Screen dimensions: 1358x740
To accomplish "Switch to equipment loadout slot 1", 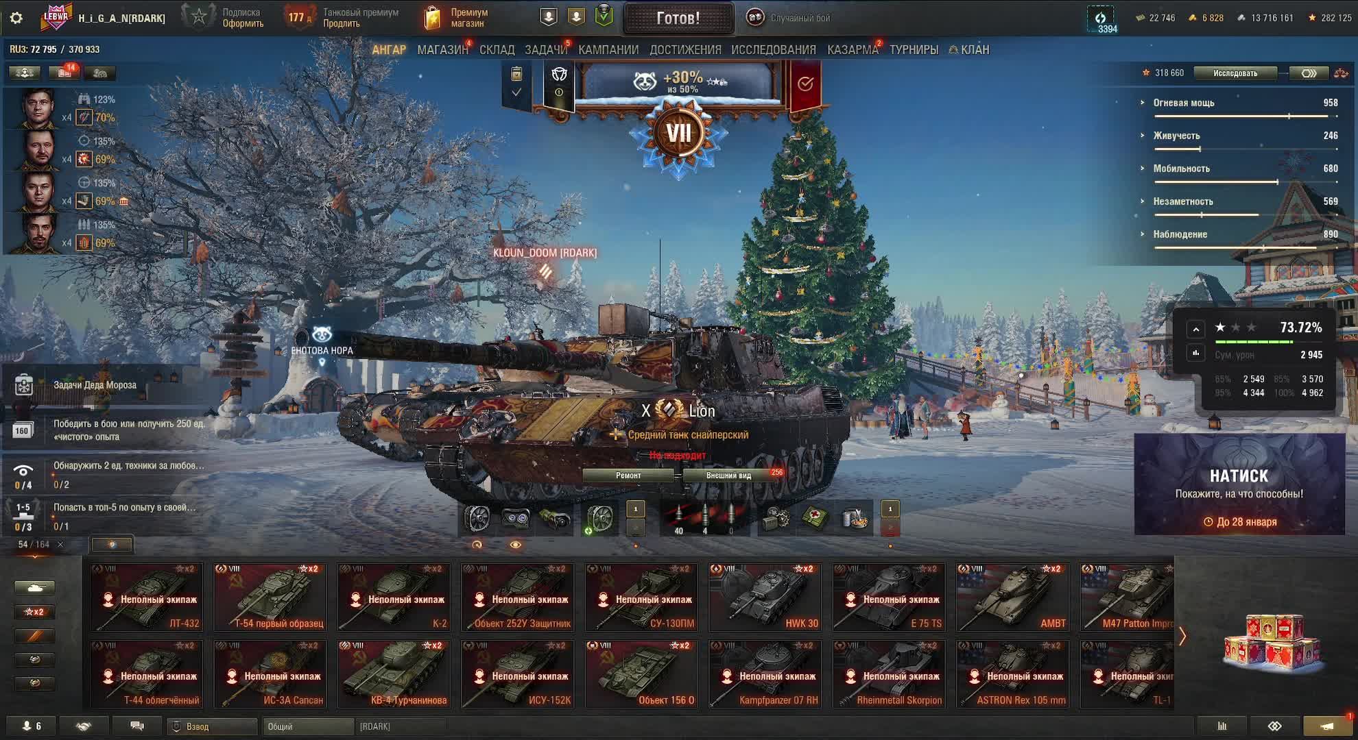I will point(636,509).
